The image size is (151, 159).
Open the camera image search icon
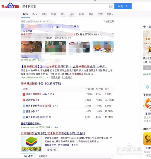(x=111, y=6)
